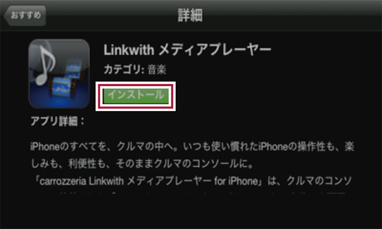Select the 詳細 header title
Image resolution: width=382 pixels, height=229 pixels.
pos(190,15)
